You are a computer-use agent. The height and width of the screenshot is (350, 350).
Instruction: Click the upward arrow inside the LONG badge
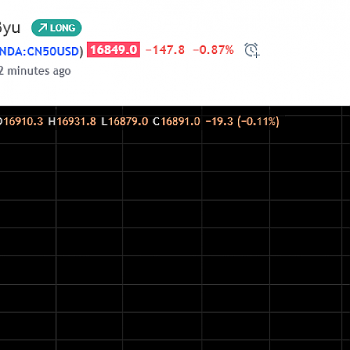[43, 28]
